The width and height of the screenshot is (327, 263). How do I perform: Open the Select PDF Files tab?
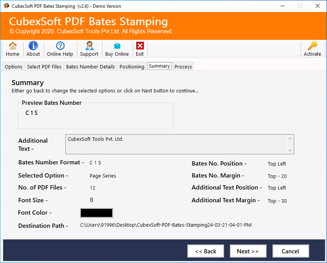coord(44,67)
